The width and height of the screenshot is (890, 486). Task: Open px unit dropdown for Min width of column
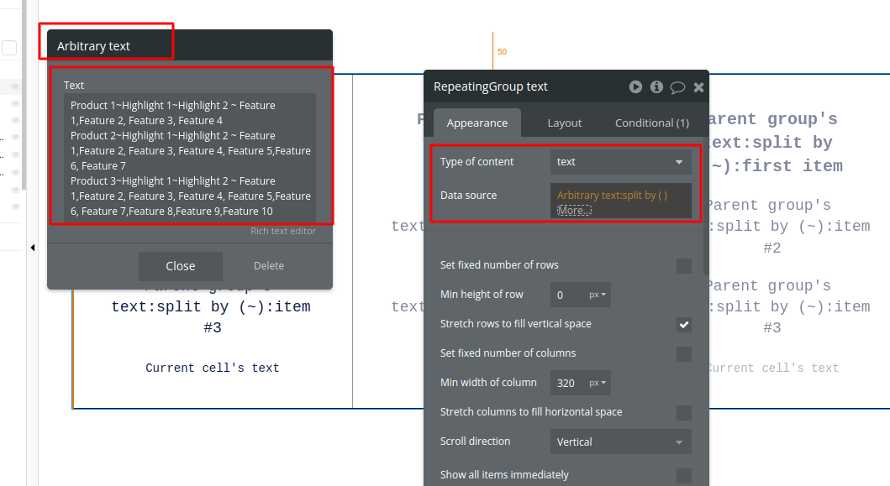(x=598, y=383)
